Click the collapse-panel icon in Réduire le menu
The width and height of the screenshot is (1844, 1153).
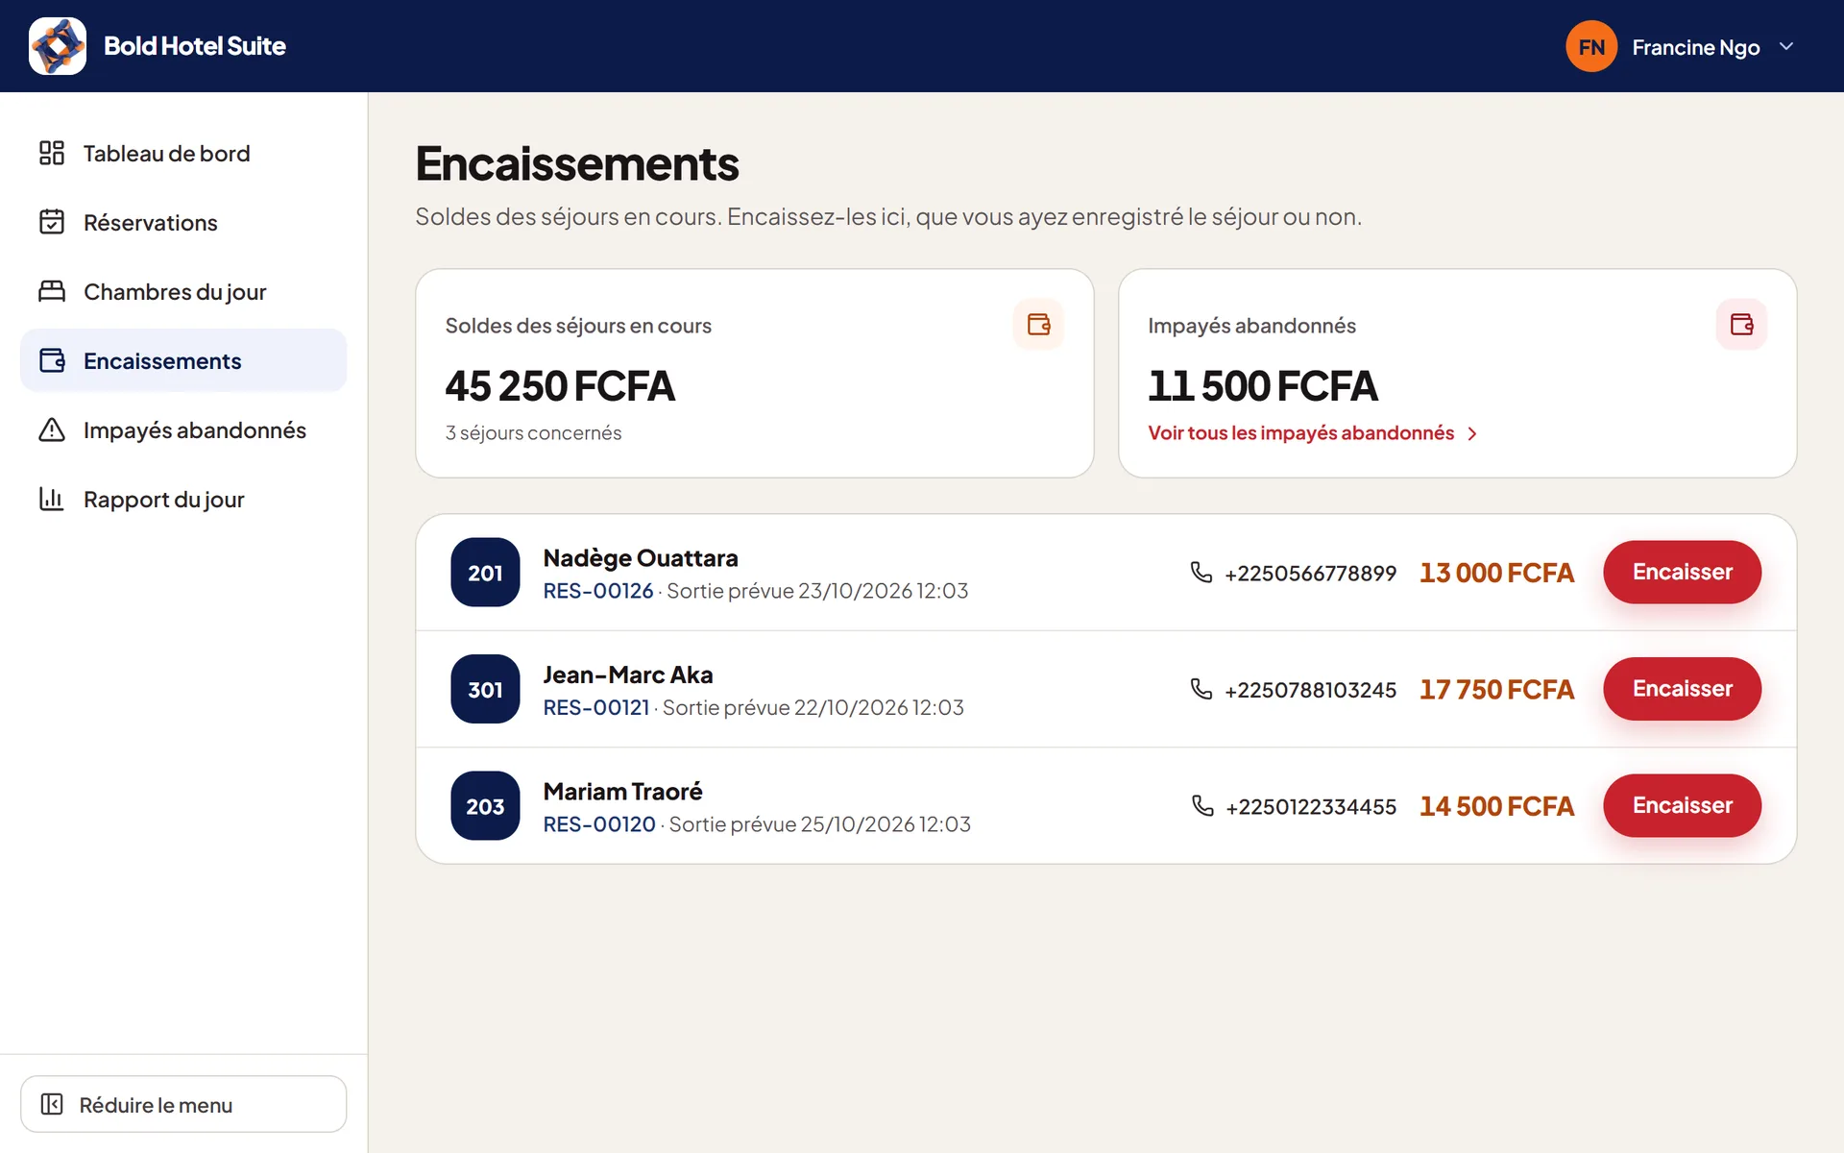(x=52, y=1104)
